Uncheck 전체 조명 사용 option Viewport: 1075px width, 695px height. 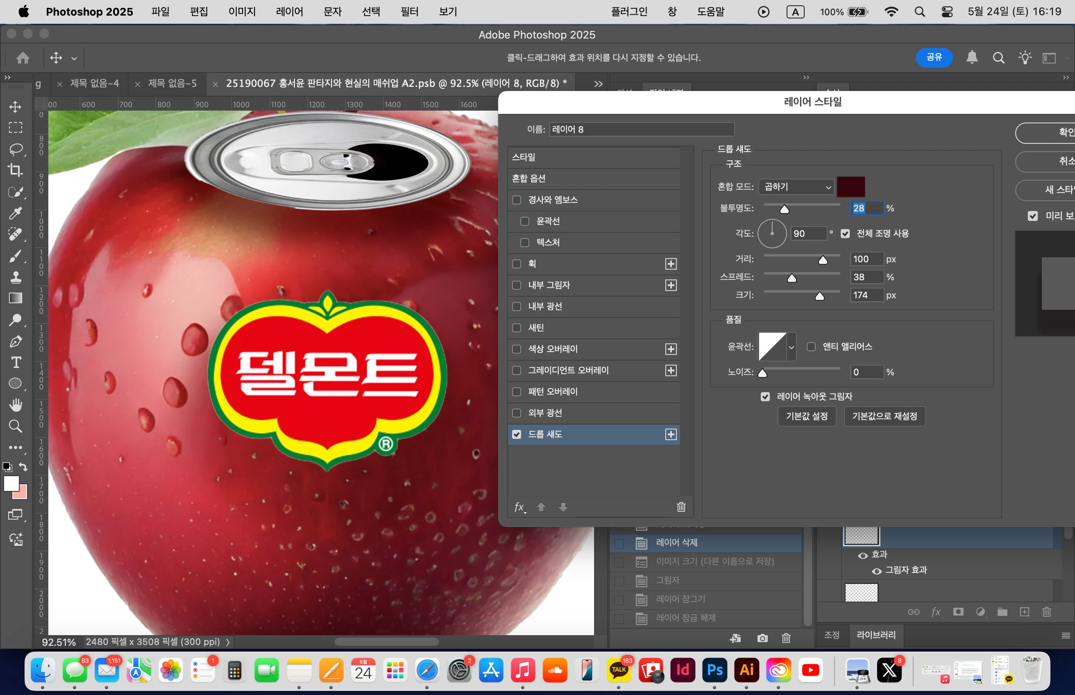point(845,234)
